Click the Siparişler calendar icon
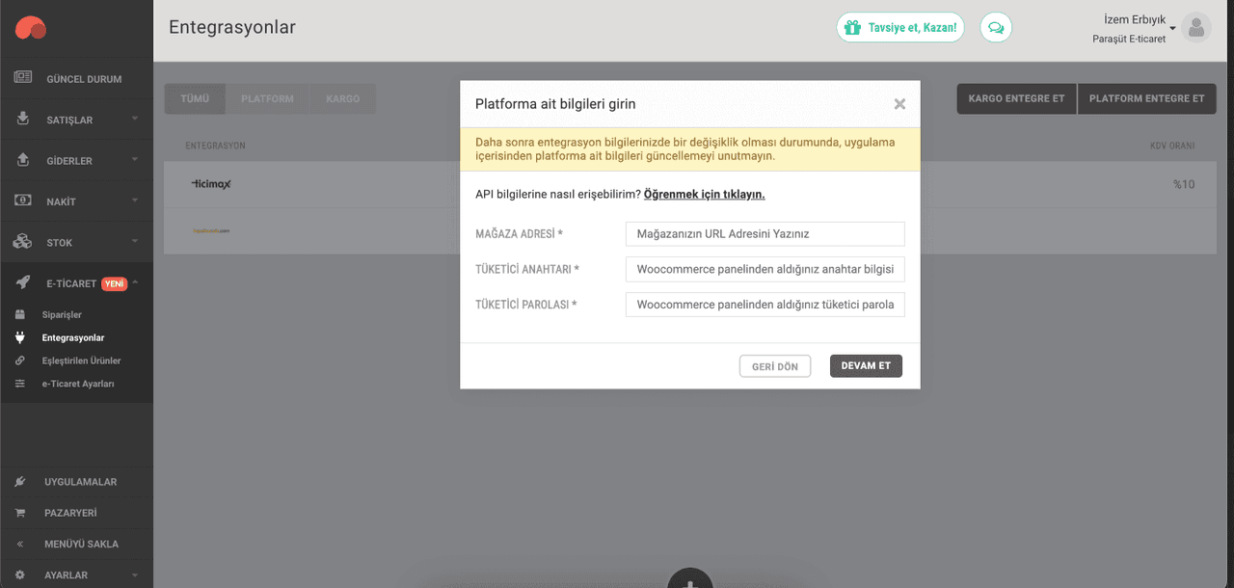1234x588 pixels. click(x=19, y=314)
